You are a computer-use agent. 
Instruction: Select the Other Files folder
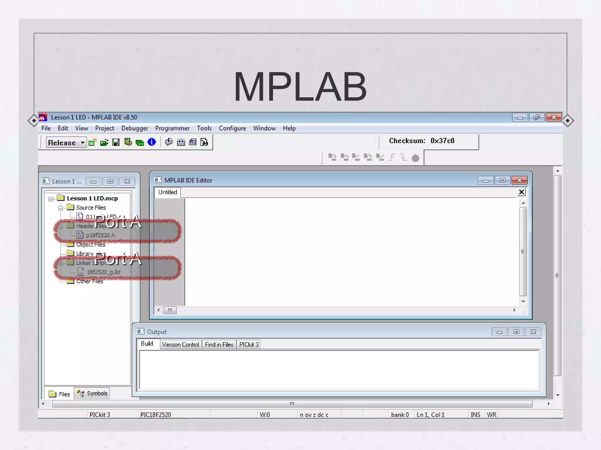tap(90, 281)
